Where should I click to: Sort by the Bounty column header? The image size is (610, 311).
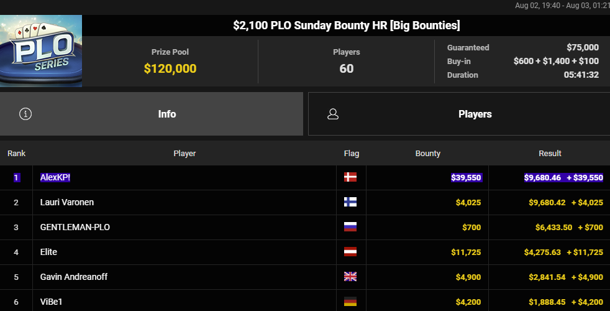[427, 154]
